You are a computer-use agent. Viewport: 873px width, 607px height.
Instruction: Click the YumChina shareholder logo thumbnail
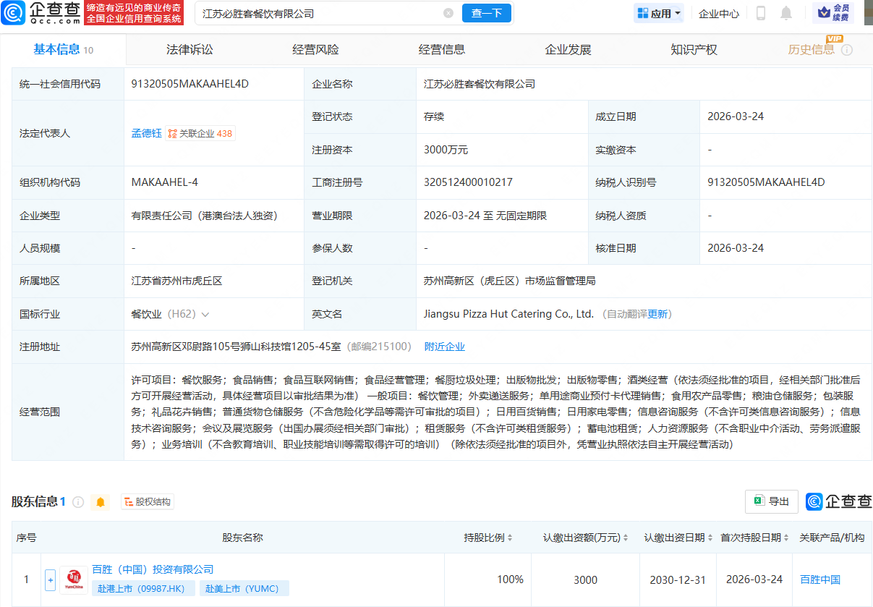73,580
